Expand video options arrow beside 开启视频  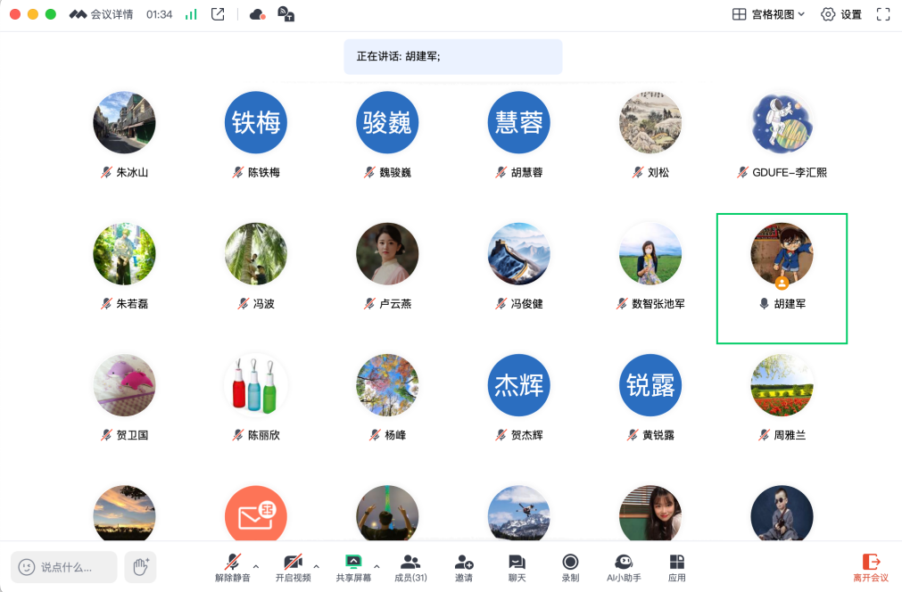(317, 567)
